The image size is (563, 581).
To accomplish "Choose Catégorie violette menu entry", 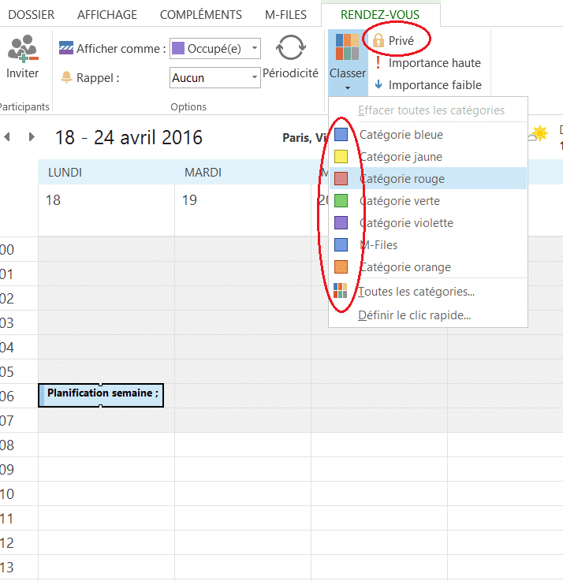I will pyautogui.click(x=428, y=223).
